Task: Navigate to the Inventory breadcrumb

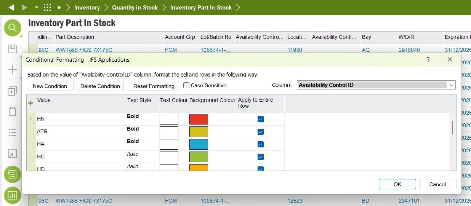Action: tap(87, 7)
